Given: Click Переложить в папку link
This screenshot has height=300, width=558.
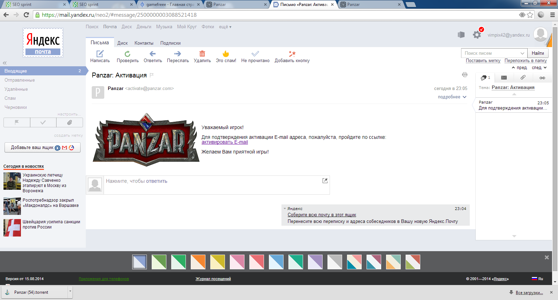Looking at the screenshot, I should 526,61.
